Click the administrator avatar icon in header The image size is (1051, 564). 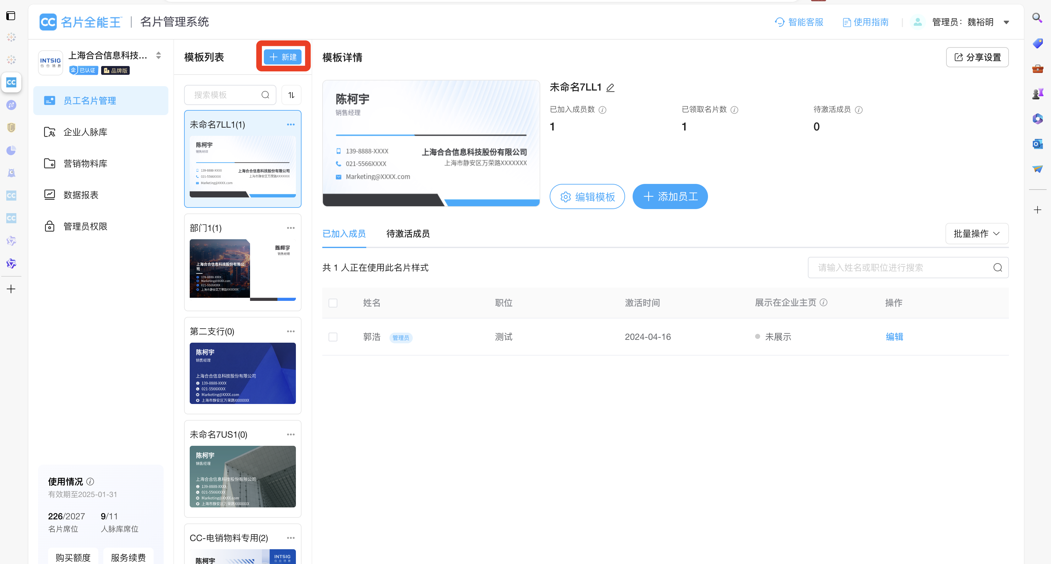pyautogui.click(x=918, y=22)
